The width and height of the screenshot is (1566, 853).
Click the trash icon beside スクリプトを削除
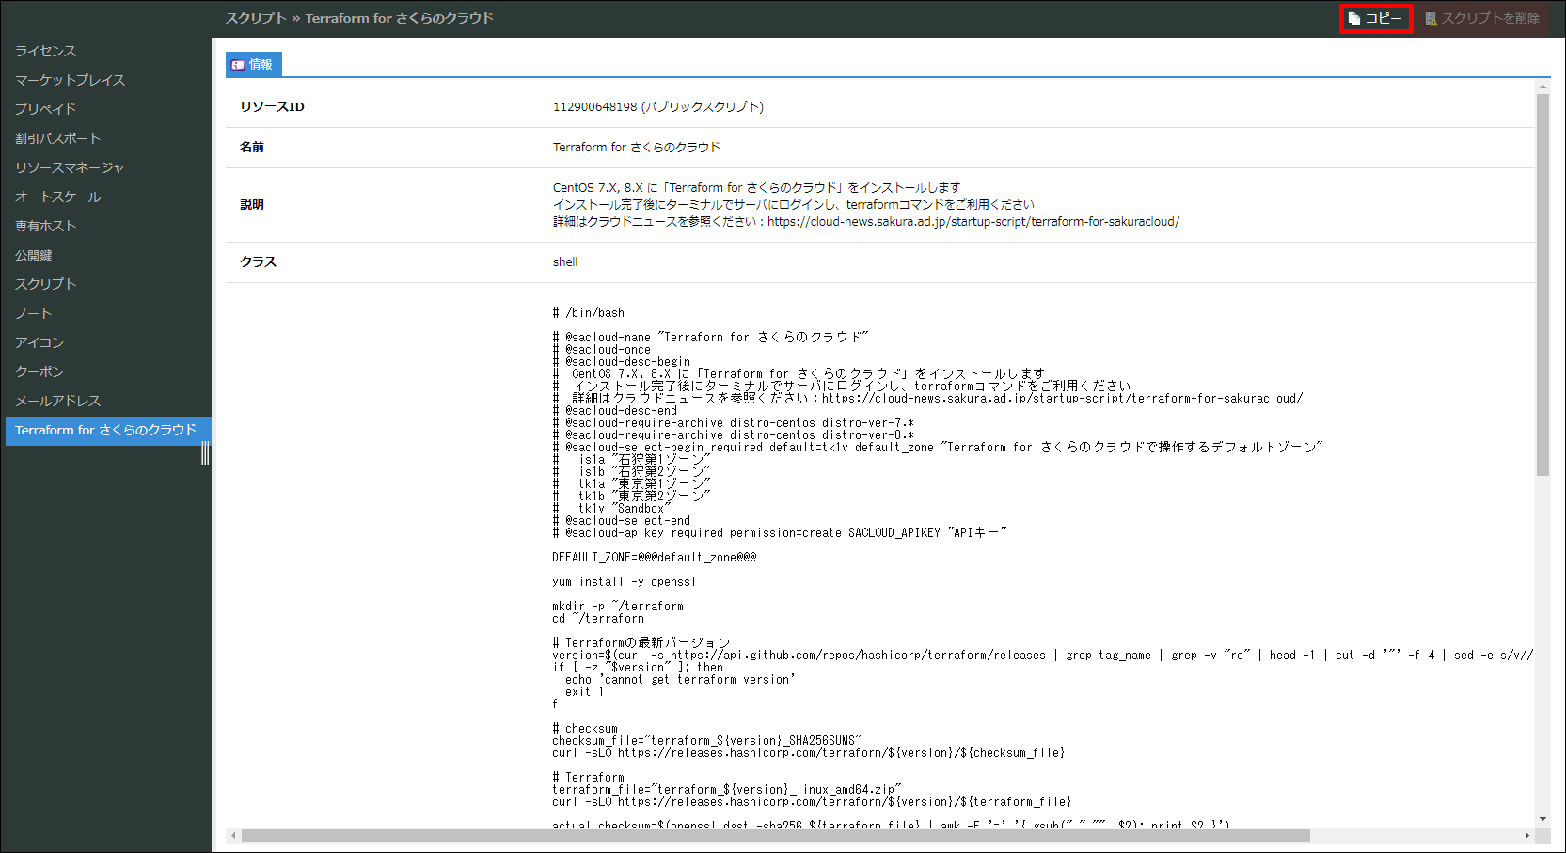(x=1431, y=19)
